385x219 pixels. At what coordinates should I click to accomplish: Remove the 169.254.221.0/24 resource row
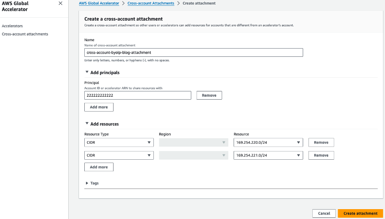coord(321,155)
